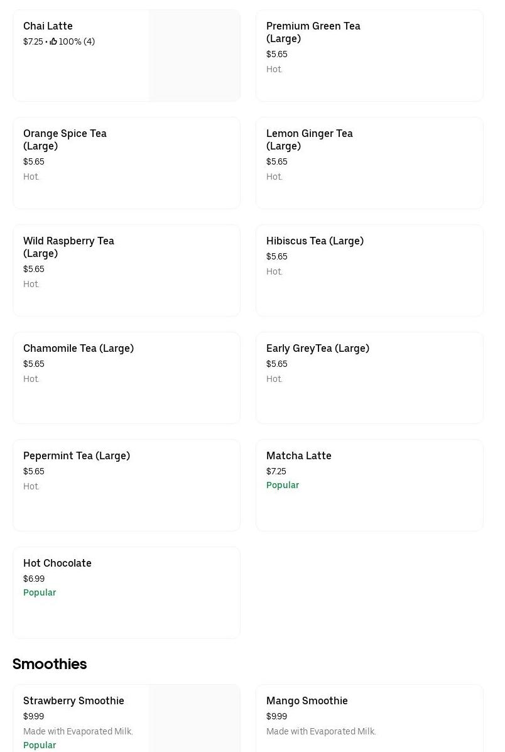The height and width of the screenshot is (752, 505).
Task: Select Orange Spice Tea (Large) card
Action: (126, 163)
